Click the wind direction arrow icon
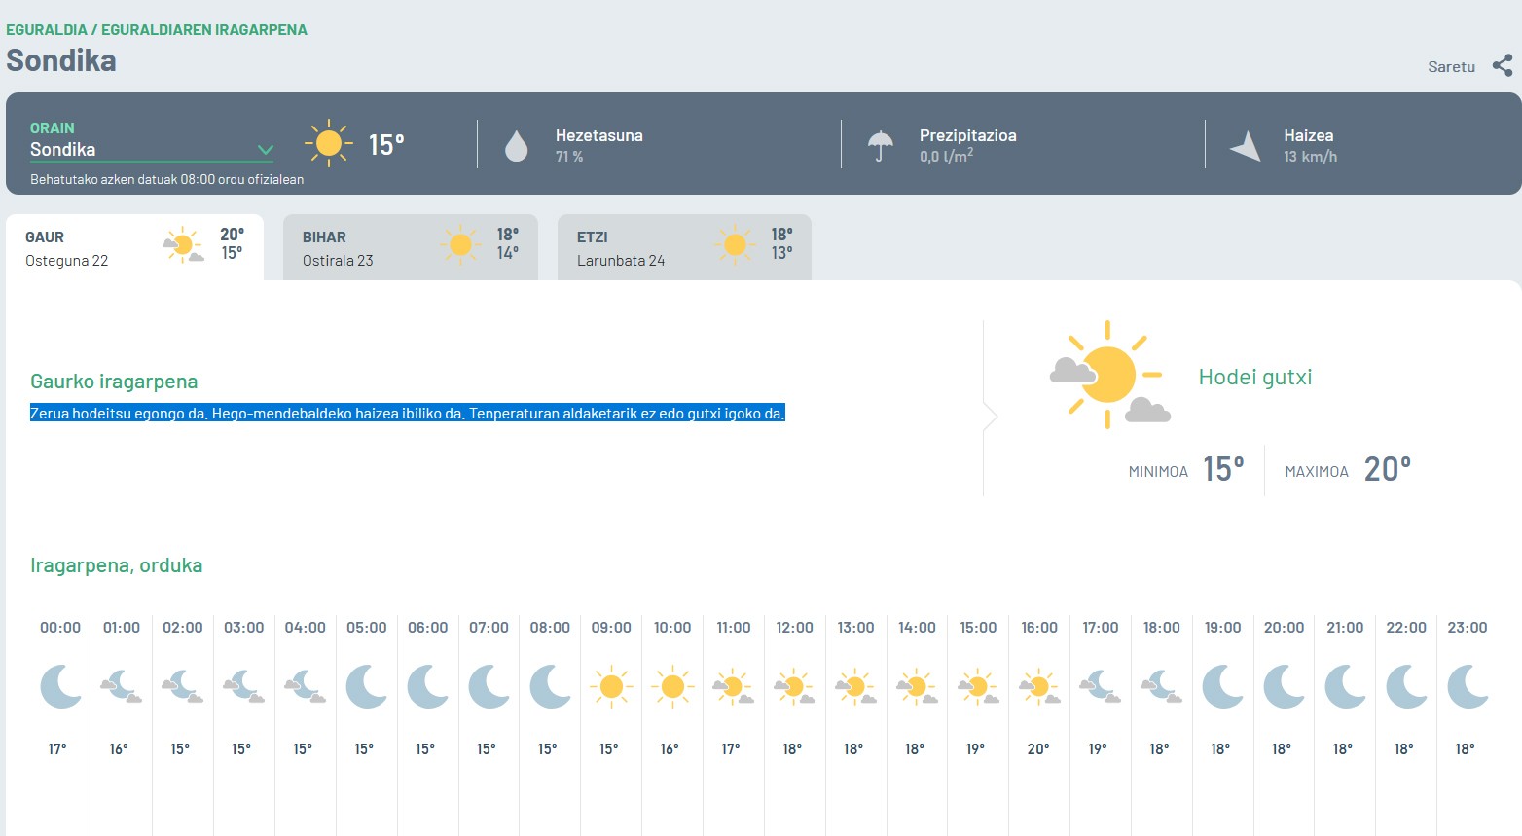 [1246, 146]
